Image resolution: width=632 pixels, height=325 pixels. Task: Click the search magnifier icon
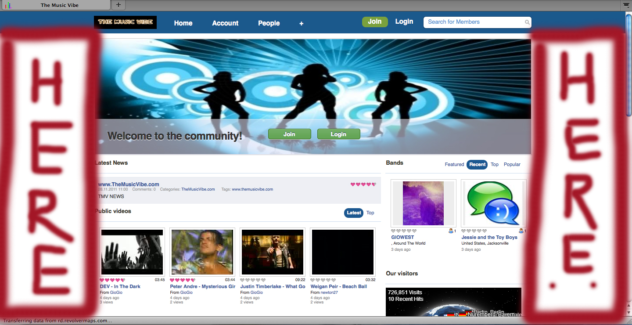point(527,22)
